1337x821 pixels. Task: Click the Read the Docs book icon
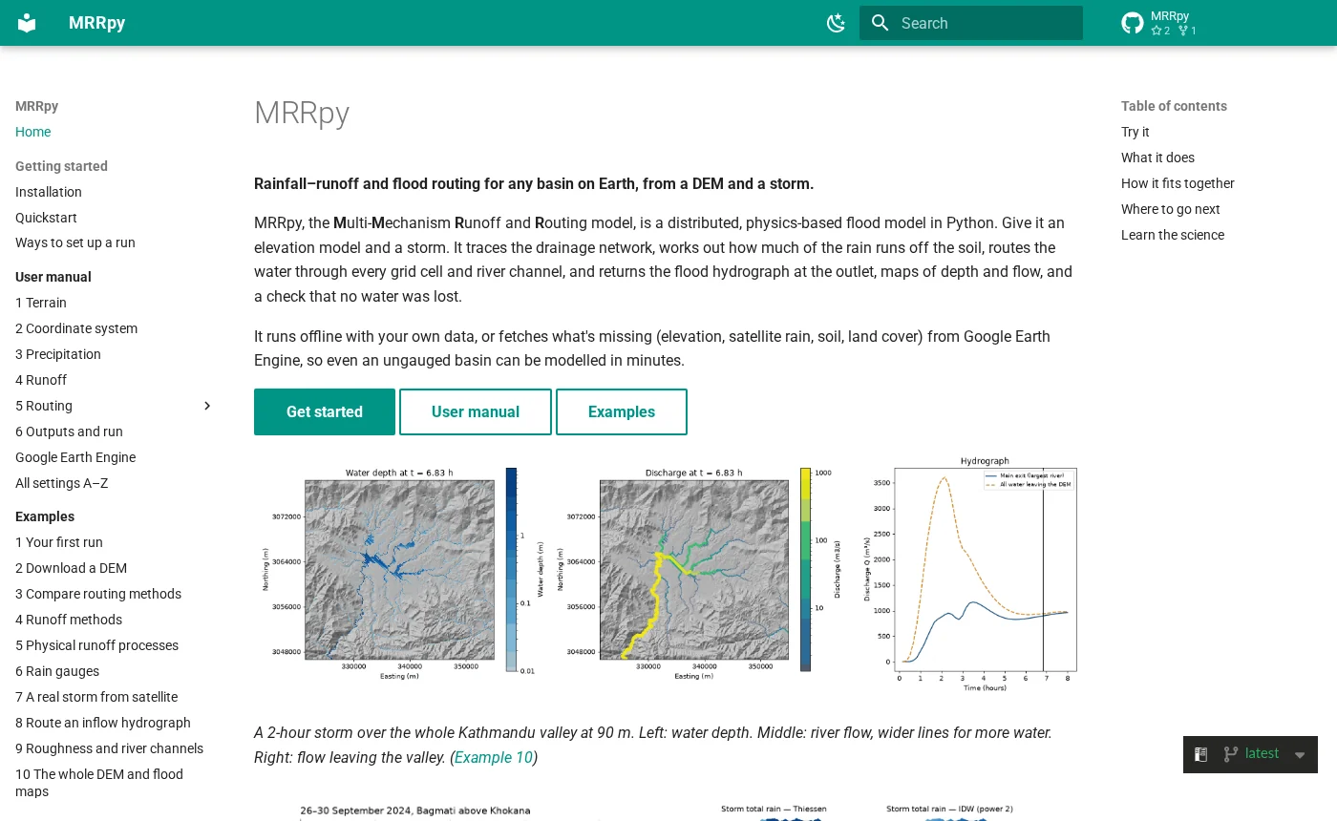click(x=1201, y=754)
